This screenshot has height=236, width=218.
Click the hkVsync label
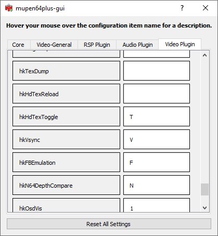[66, 139]
